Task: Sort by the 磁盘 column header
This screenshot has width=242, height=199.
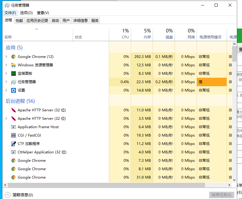Action: tap(164, 34)
